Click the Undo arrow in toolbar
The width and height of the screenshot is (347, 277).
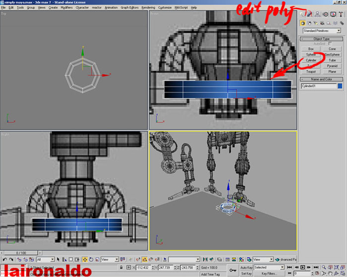5,259
